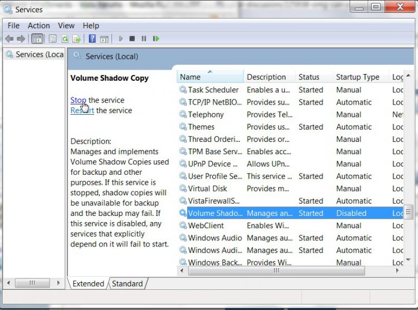Click the TCP/IP NetBIOS service gear icon
Screen dimensions: 418x310
pyautogui.click(x=183, y=102)
